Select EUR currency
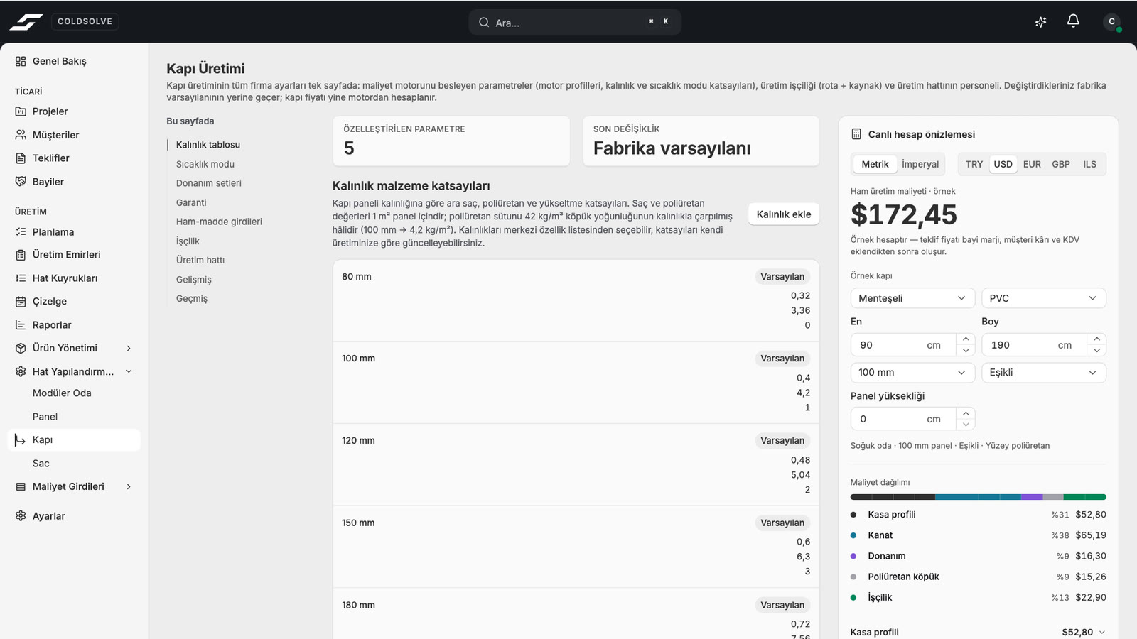The image size is (1137, 639). coord(1032,164)
